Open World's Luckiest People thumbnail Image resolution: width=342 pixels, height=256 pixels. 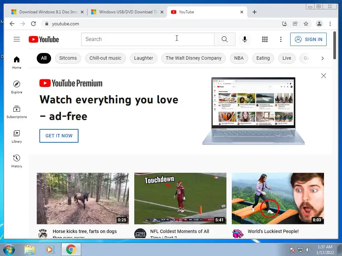click(x=278, y=198)
